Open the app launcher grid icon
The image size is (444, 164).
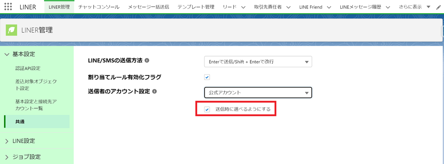[x=8, y=7]
